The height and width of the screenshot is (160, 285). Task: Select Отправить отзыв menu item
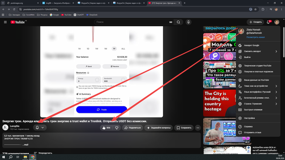(x=258, y=132)
